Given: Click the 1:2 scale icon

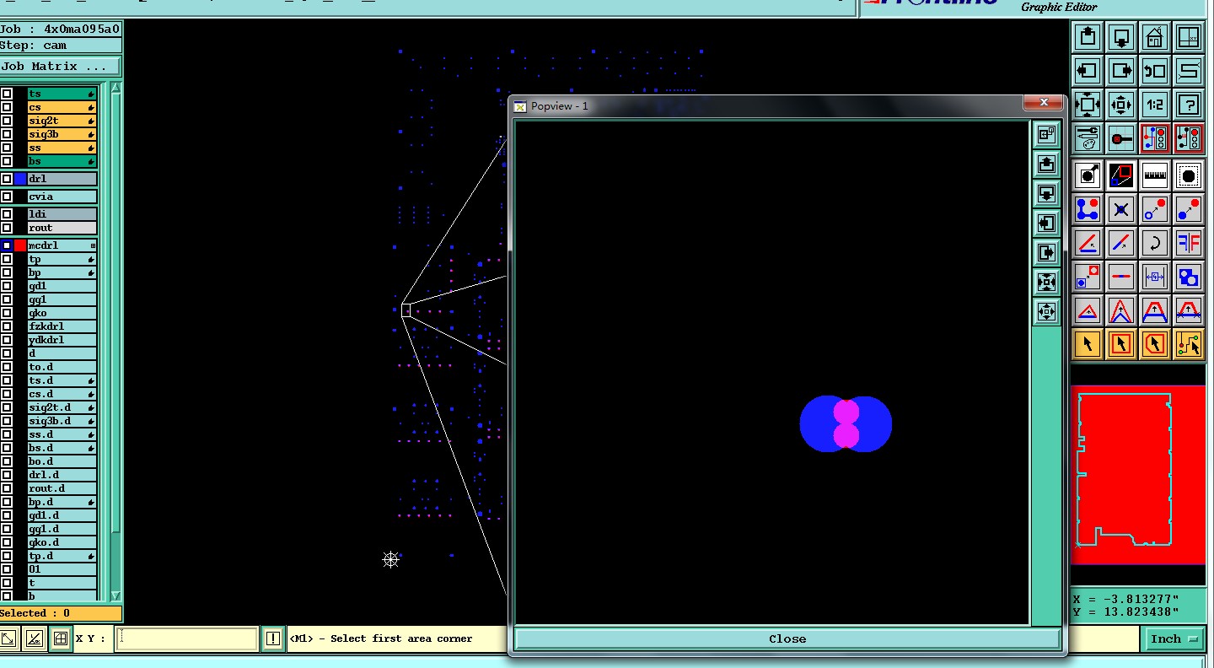Looking at the screenshot, I should [x=1155, y=105].
